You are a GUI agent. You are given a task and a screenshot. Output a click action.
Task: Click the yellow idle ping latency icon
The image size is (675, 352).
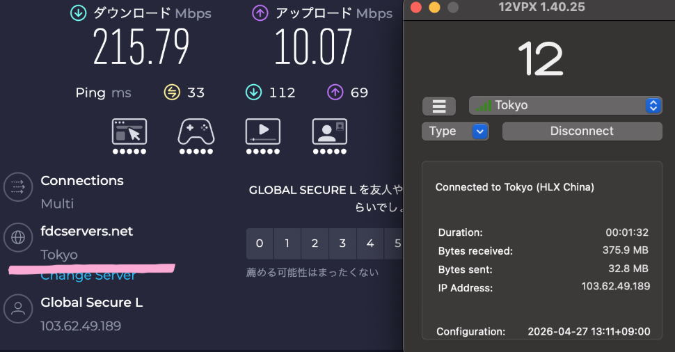click(x=172, y=93)
